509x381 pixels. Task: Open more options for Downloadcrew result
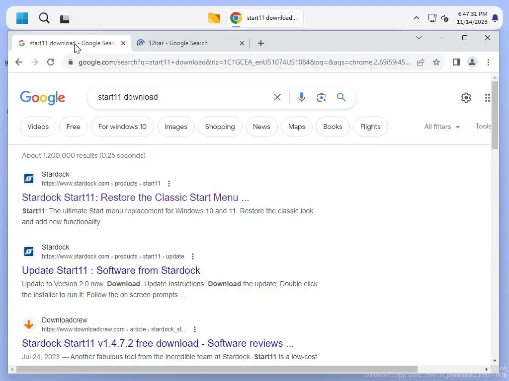195,329
